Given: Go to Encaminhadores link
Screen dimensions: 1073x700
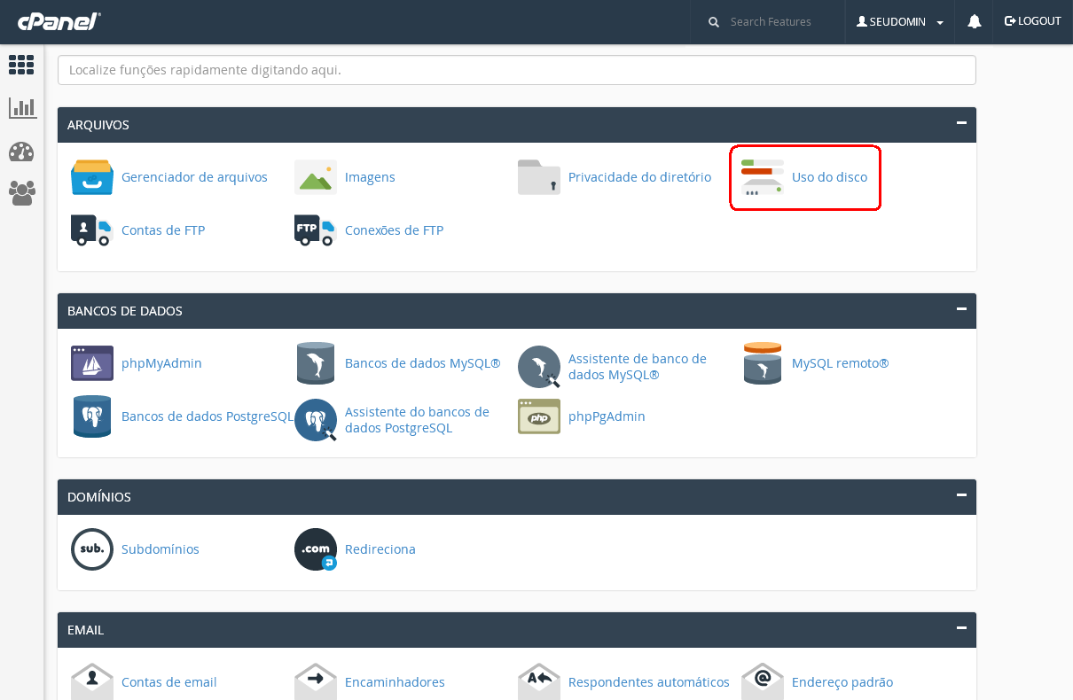Looking at the screenshot, I should 395,682.
